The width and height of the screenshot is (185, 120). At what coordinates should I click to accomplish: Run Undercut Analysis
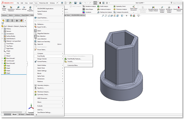click(104, 9)
